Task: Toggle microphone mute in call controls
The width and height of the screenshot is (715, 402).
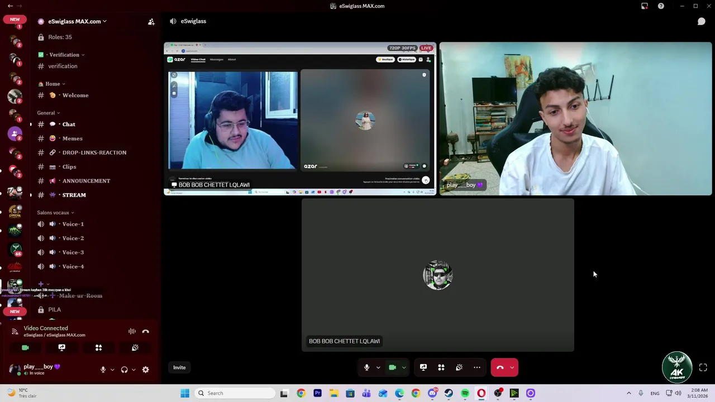Action: (366, 367)
